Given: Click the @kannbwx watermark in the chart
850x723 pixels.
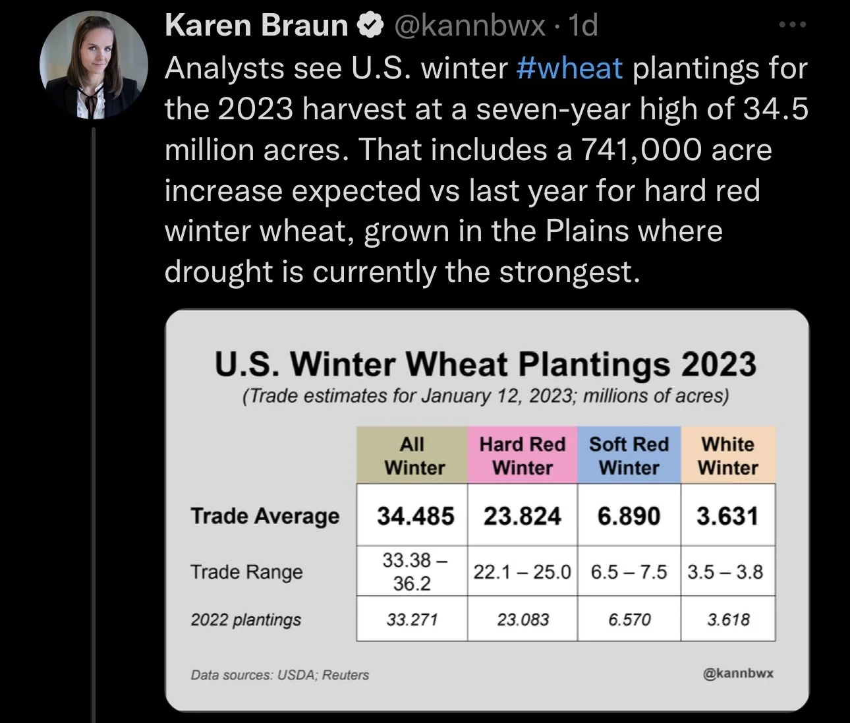Looking at the screenshot, I should (739, 674).
